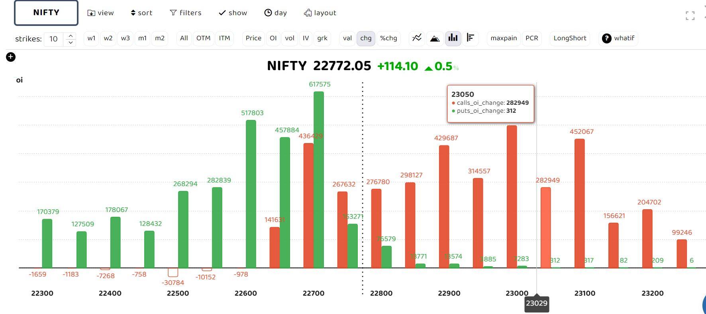The image size is (706, 314).
Task: Click the NIFTY symbol selector button
Action: tap(46, 13)
